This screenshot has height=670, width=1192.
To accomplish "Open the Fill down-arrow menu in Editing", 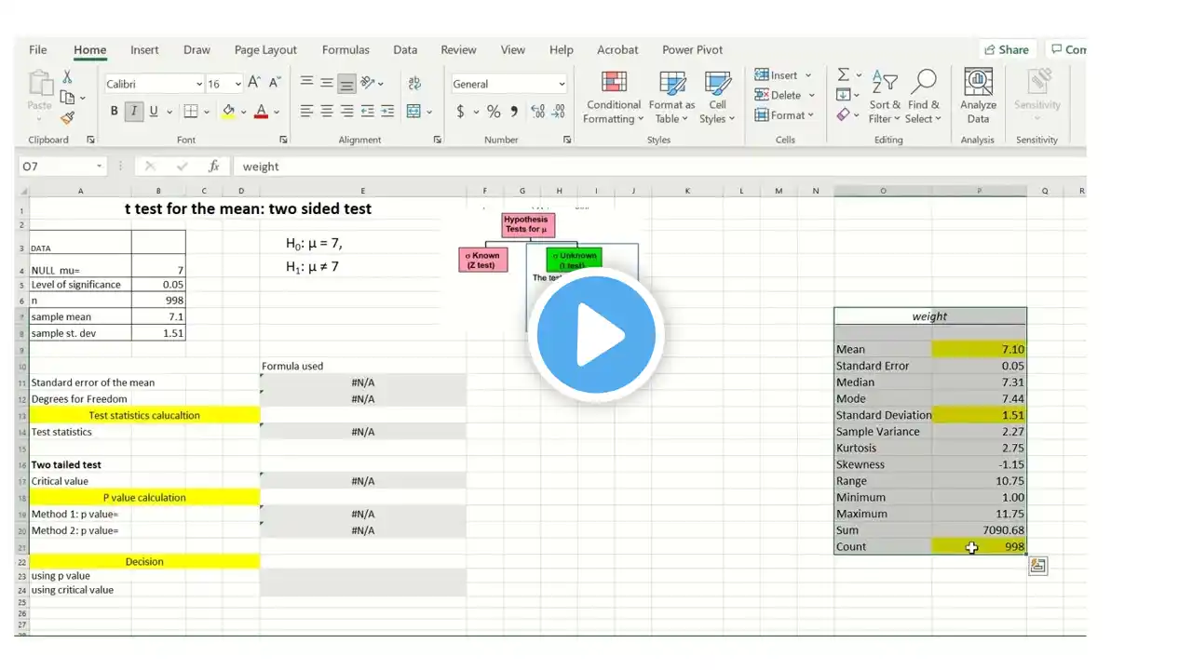I will (846, 95).
